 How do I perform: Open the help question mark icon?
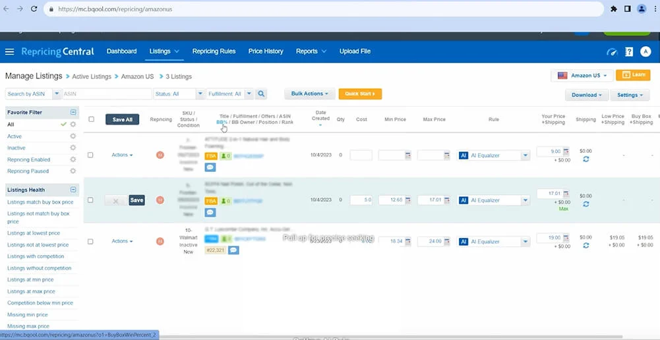(x=629, y=51)
